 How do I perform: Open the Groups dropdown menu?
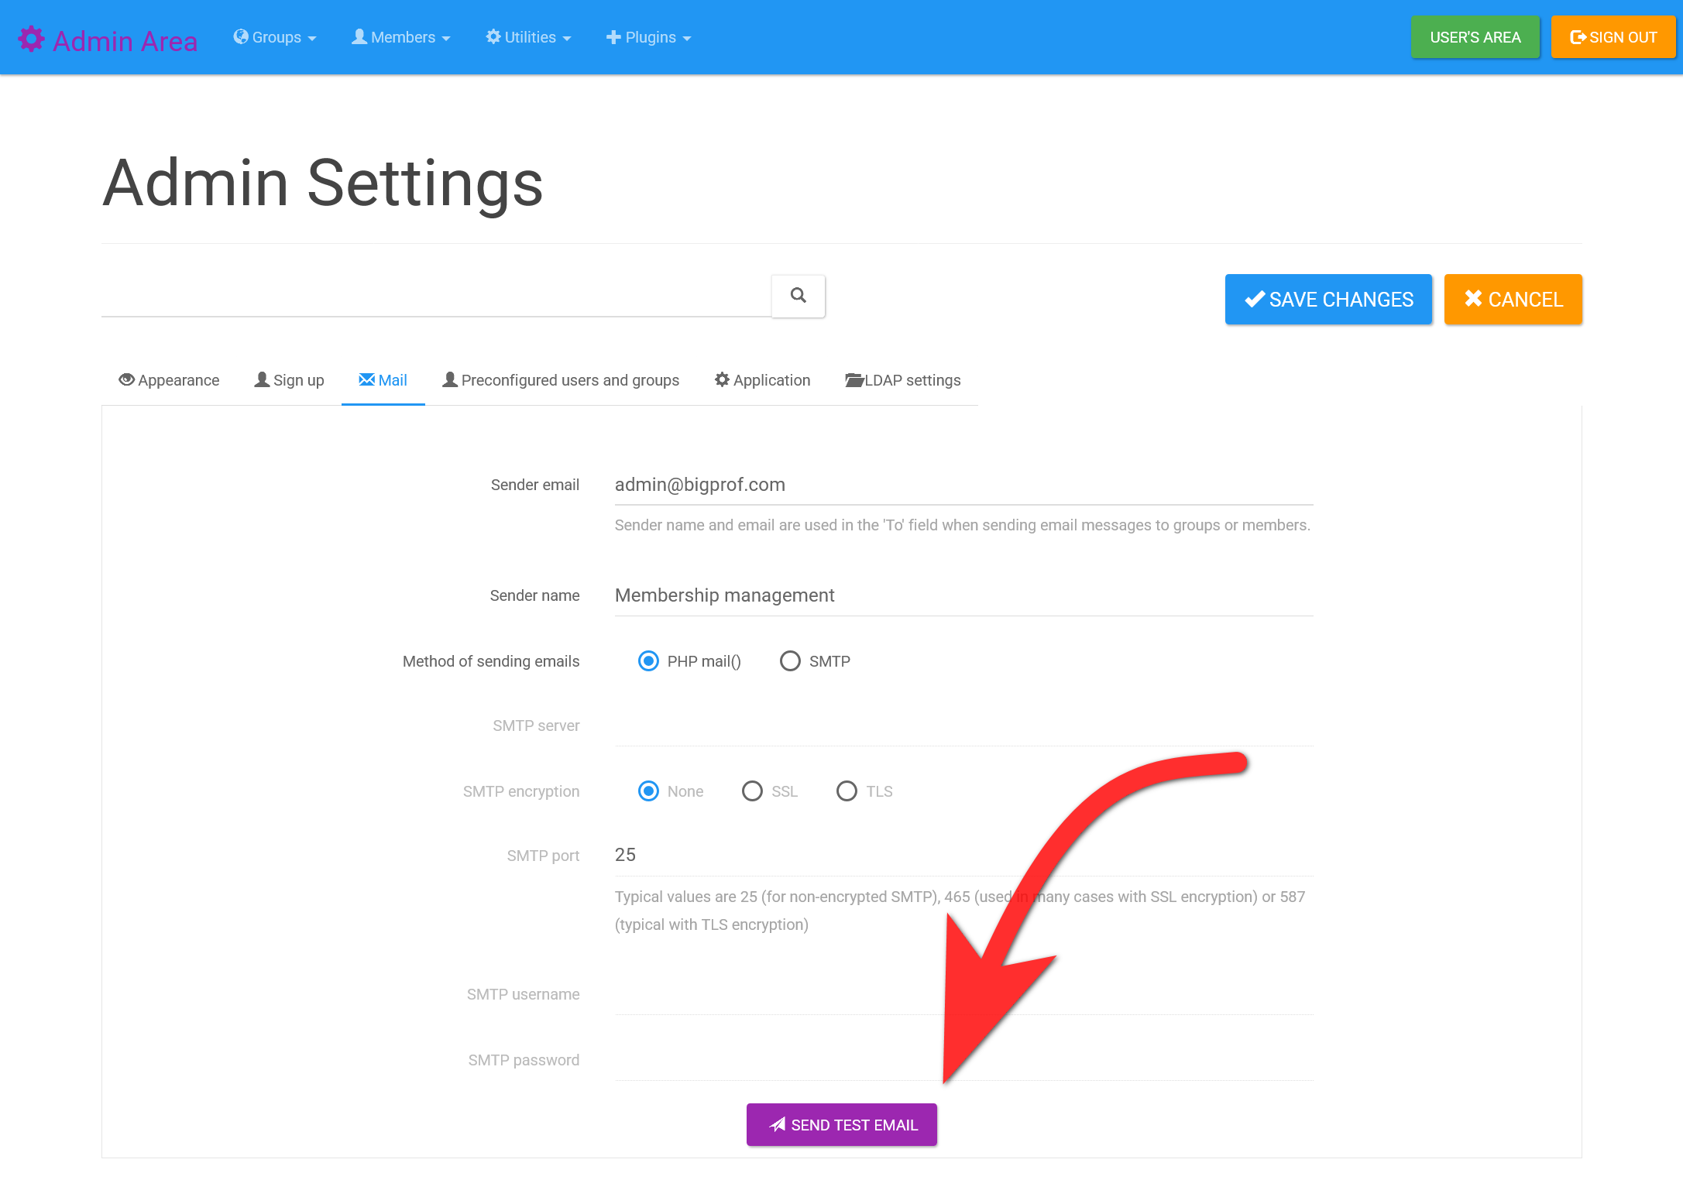click(x=275, y=36)
